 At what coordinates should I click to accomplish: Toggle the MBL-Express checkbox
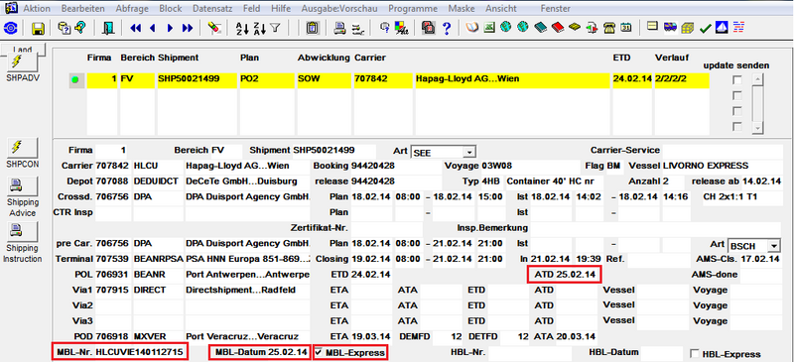coord(319,352)
